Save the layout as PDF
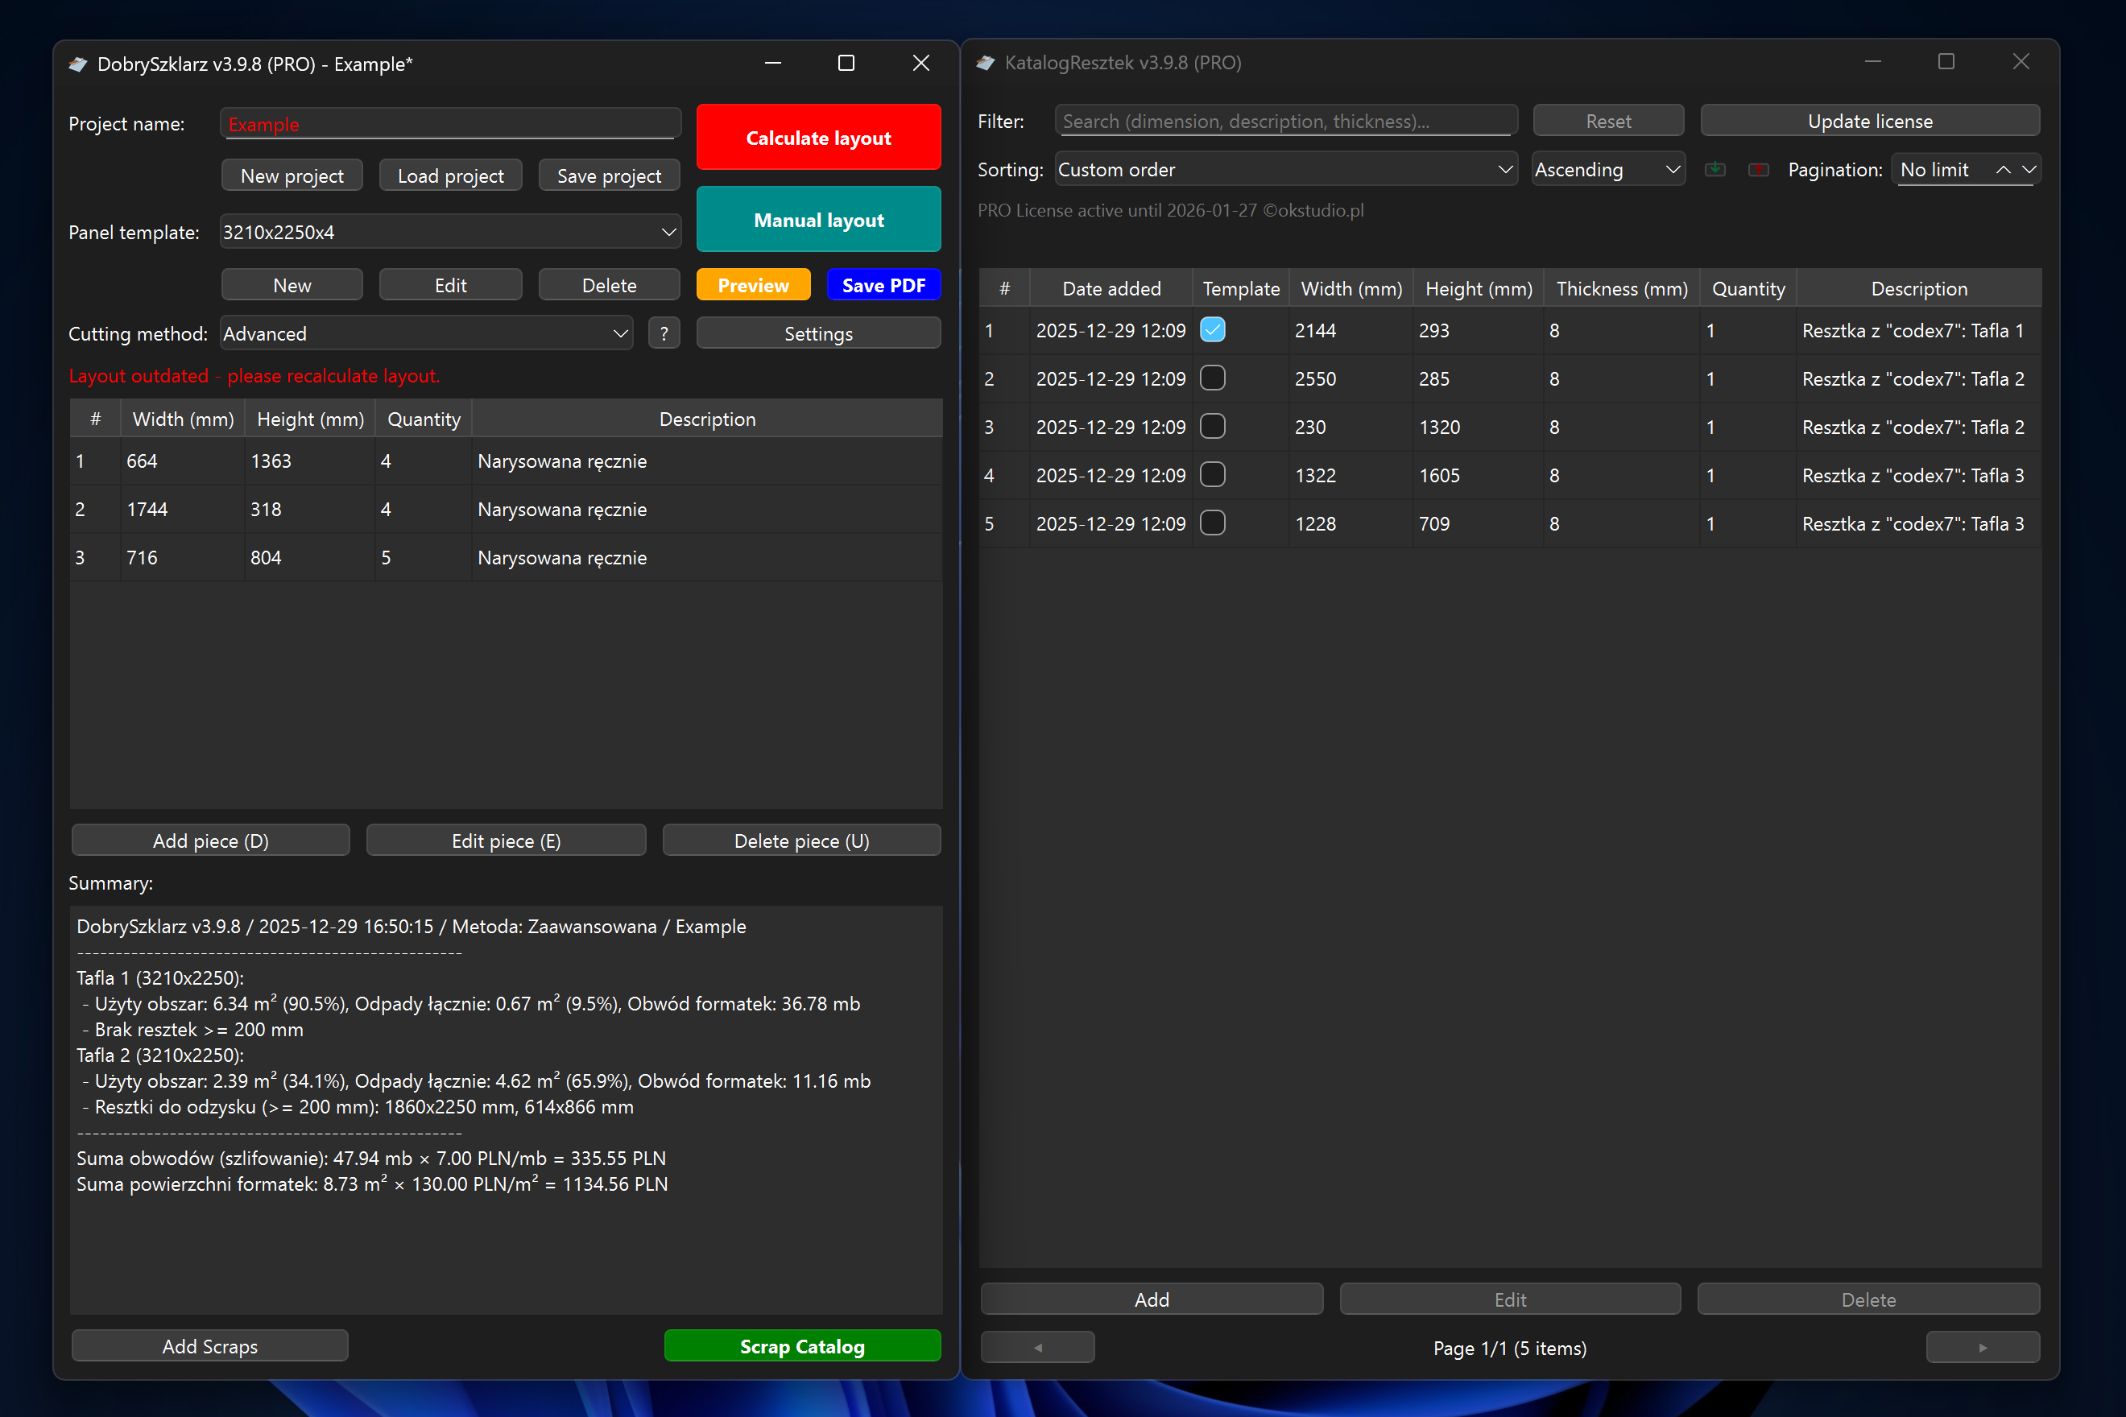Screen dimensions: 2126x1417 (883, 283)
